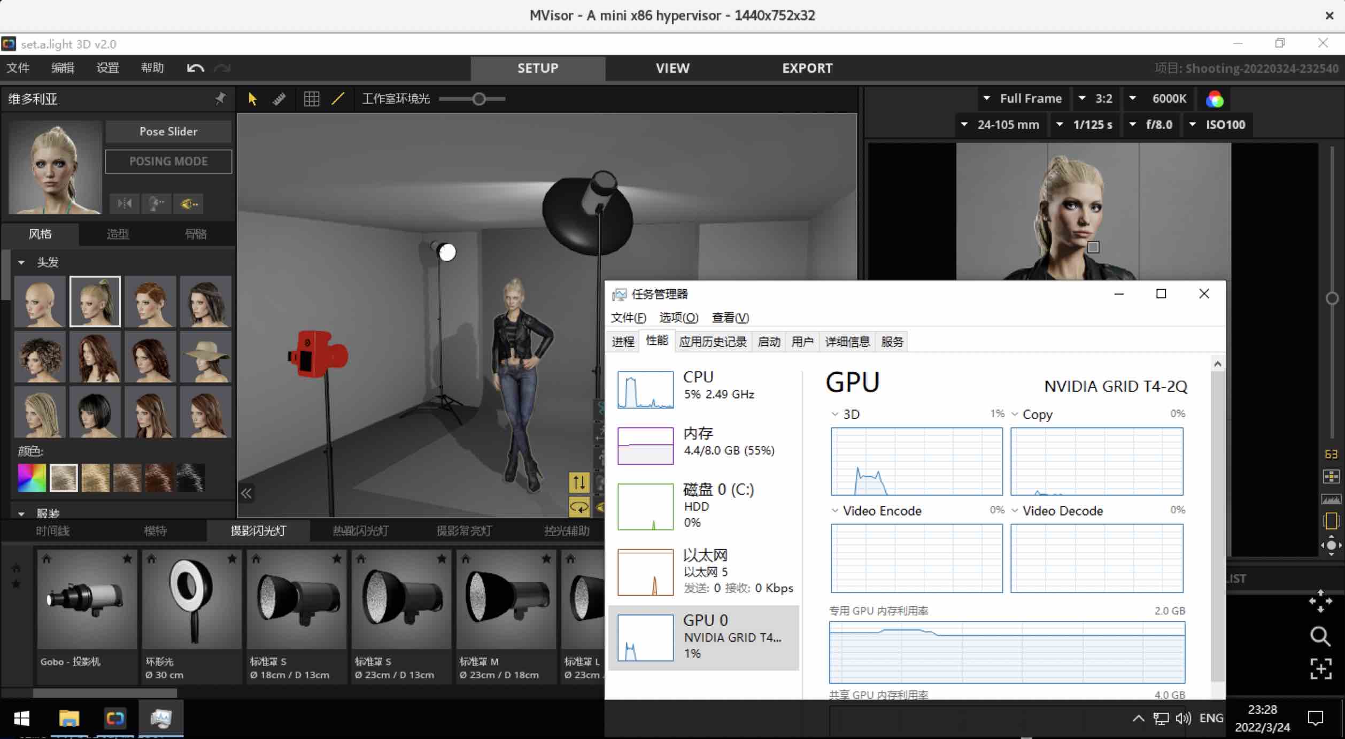Switch to the VIEW tab

[x=672, y=68]
